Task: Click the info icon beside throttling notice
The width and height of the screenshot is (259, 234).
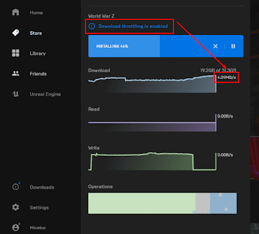Action: [x=92, y=27]
